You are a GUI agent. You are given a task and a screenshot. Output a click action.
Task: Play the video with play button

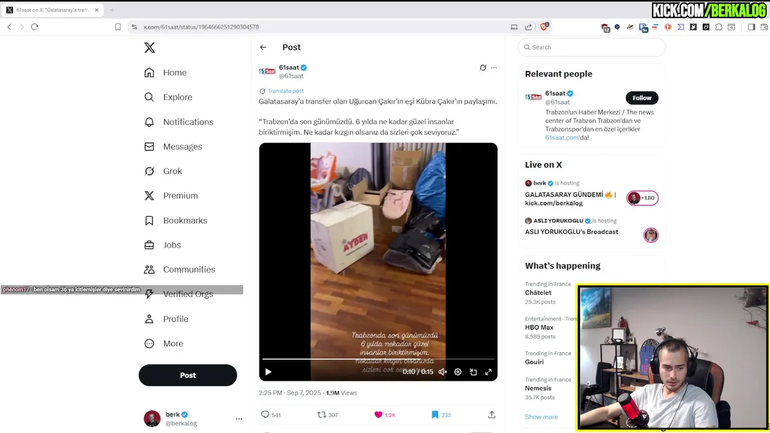[268, 372]
